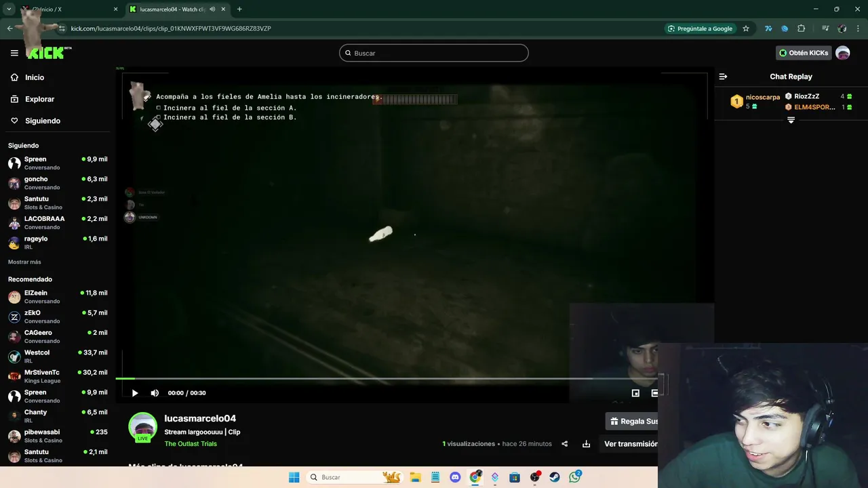
Task: Download the clip via download icon
Action: (x=586, y=444)
